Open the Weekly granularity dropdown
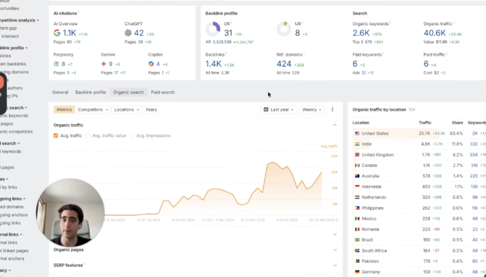The height and width of the screenshot is (277, 486). pyautogui.click(x=311, y=109)
